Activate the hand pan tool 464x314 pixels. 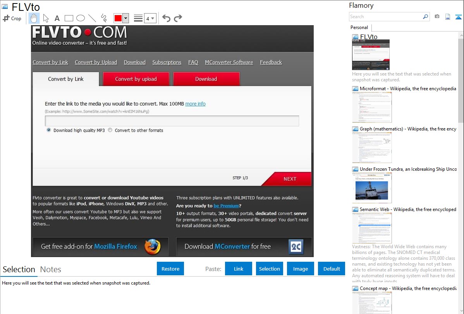pos(34,18)
